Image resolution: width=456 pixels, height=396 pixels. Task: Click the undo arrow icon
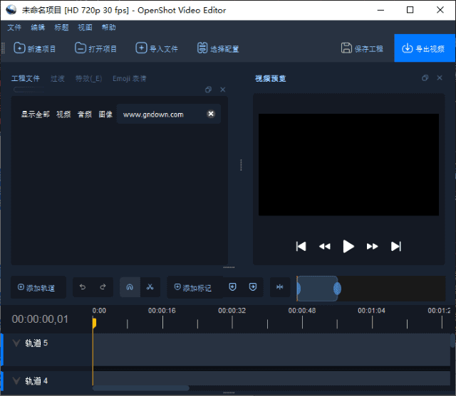click(83, 287)
